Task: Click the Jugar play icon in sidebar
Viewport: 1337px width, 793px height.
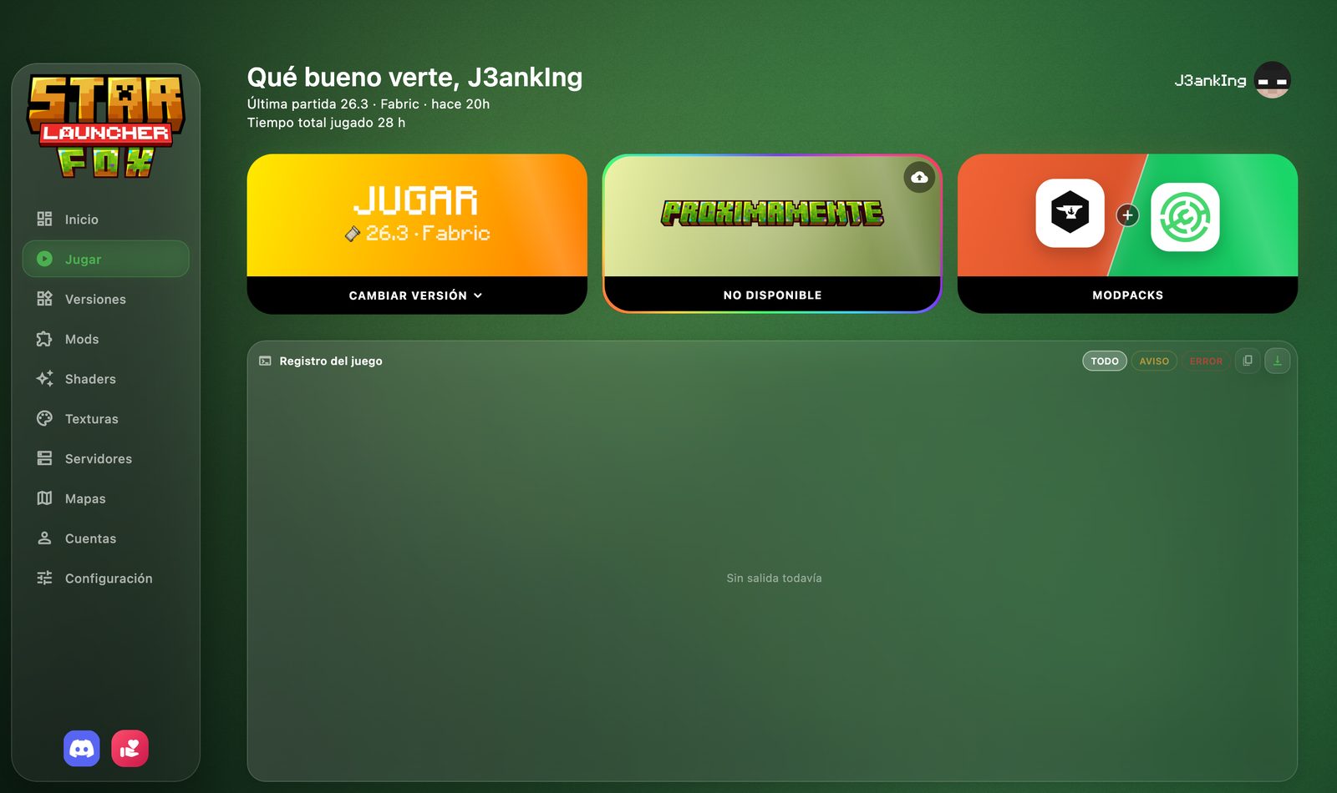Action: [44, 259]
